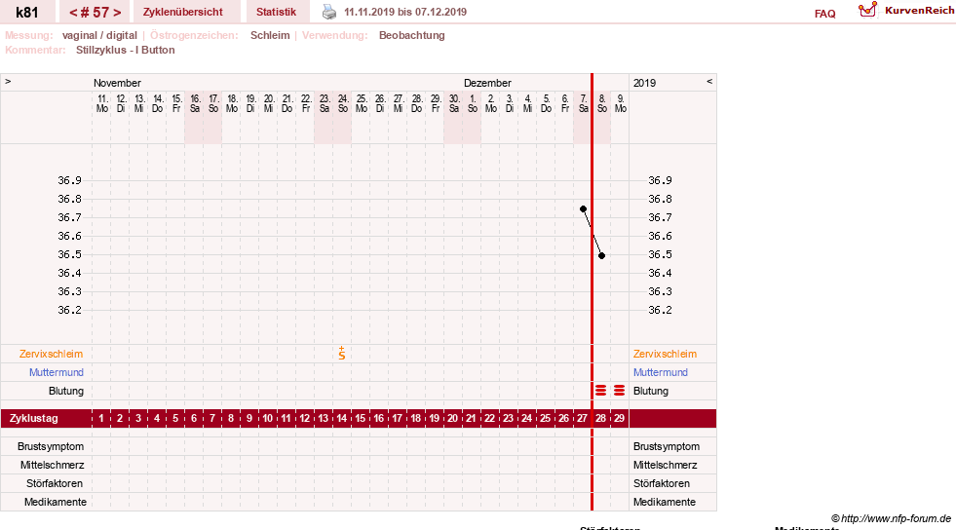Viewport: 956px width, 530px height.
Task: Click the date column 24. So
Action: pyautogui.click(x=343, y=103)
